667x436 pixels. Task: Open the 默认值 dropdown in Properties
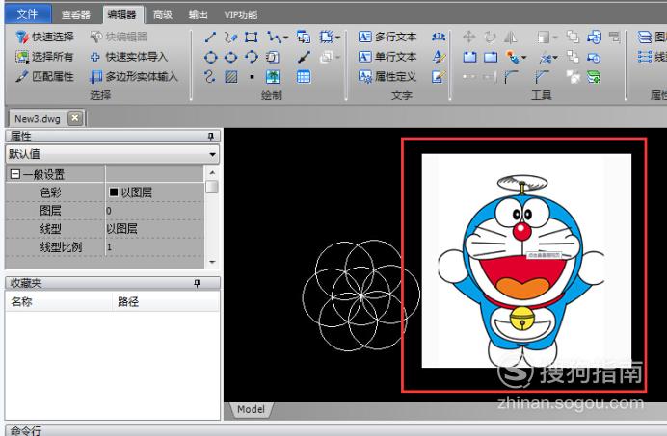point(212,154)
